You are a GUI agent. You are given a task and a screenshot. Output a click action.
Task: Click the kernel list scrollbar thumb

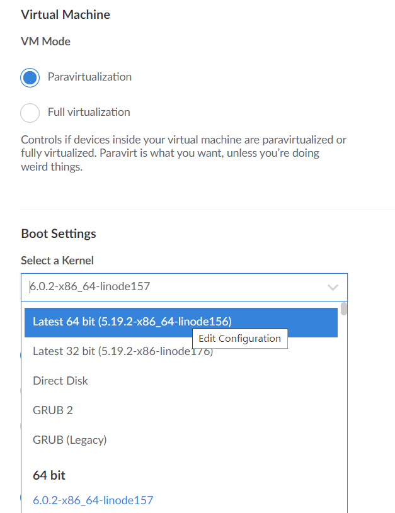[x=343, y=309]
